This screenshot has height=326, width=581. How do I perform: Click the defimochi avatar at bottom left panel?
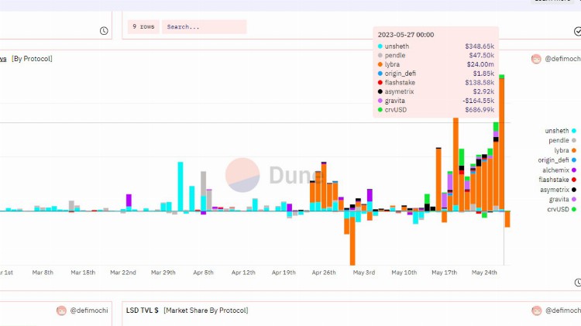pos(61,311)
